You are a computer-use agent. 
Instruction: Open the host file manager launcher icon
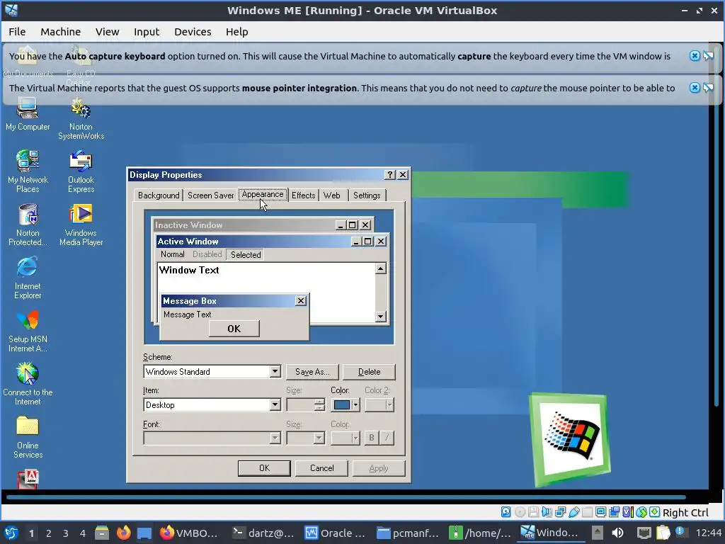[x=102, y=533]
